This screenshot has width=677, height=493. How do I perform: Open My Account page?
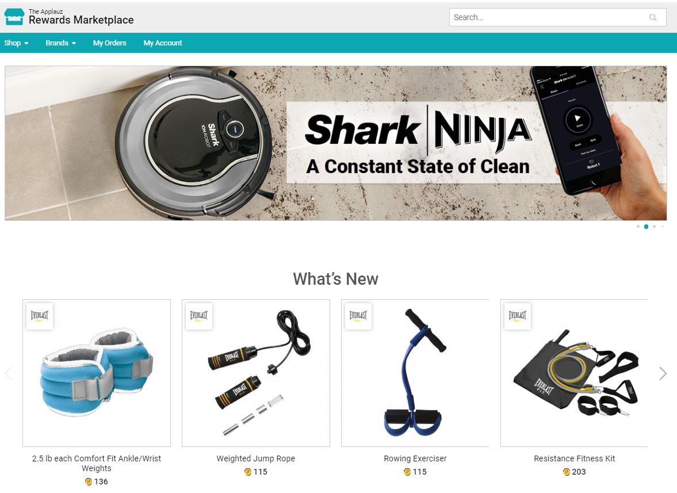coord(163,43)
